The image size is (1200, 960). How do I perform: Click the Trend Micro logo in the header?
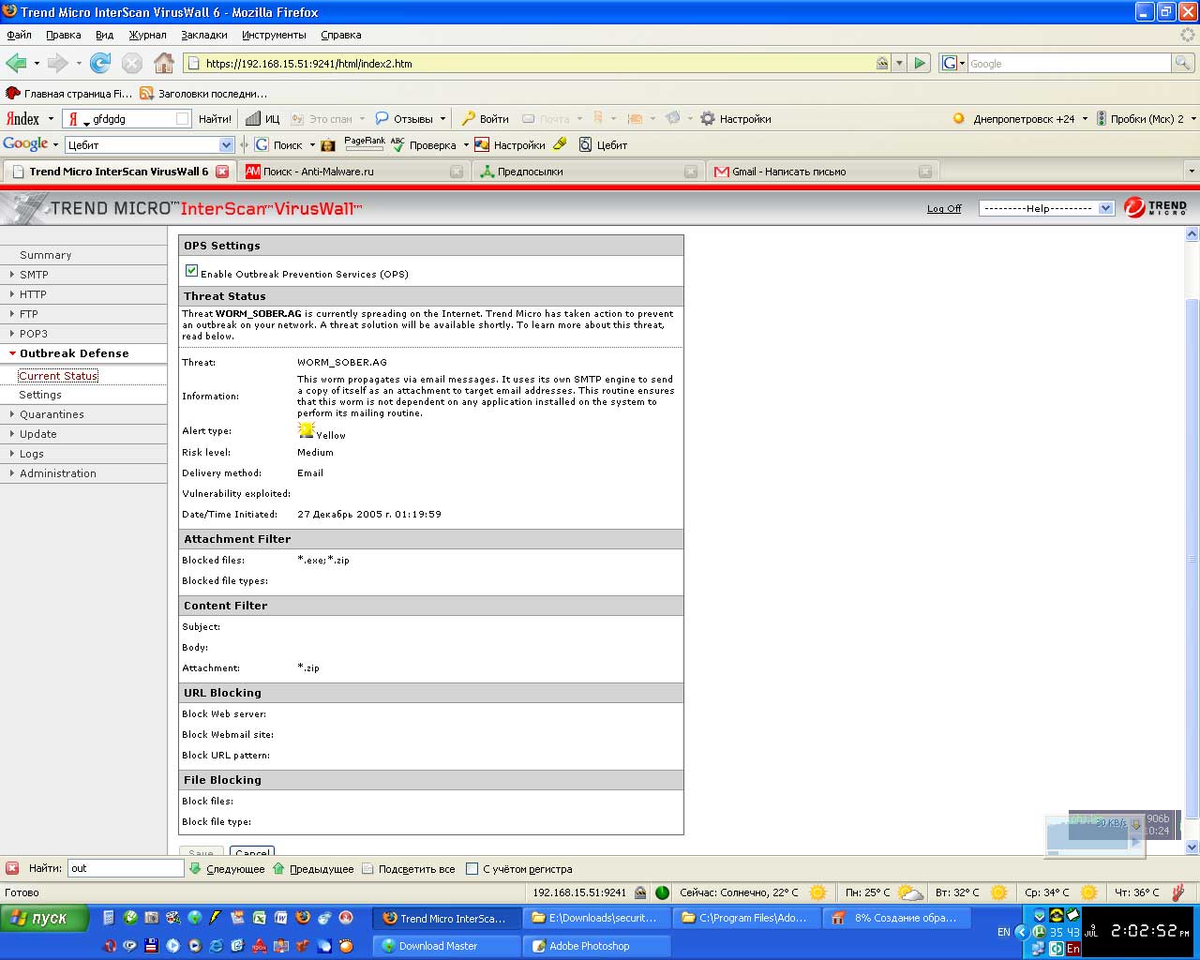(1156, 207)
